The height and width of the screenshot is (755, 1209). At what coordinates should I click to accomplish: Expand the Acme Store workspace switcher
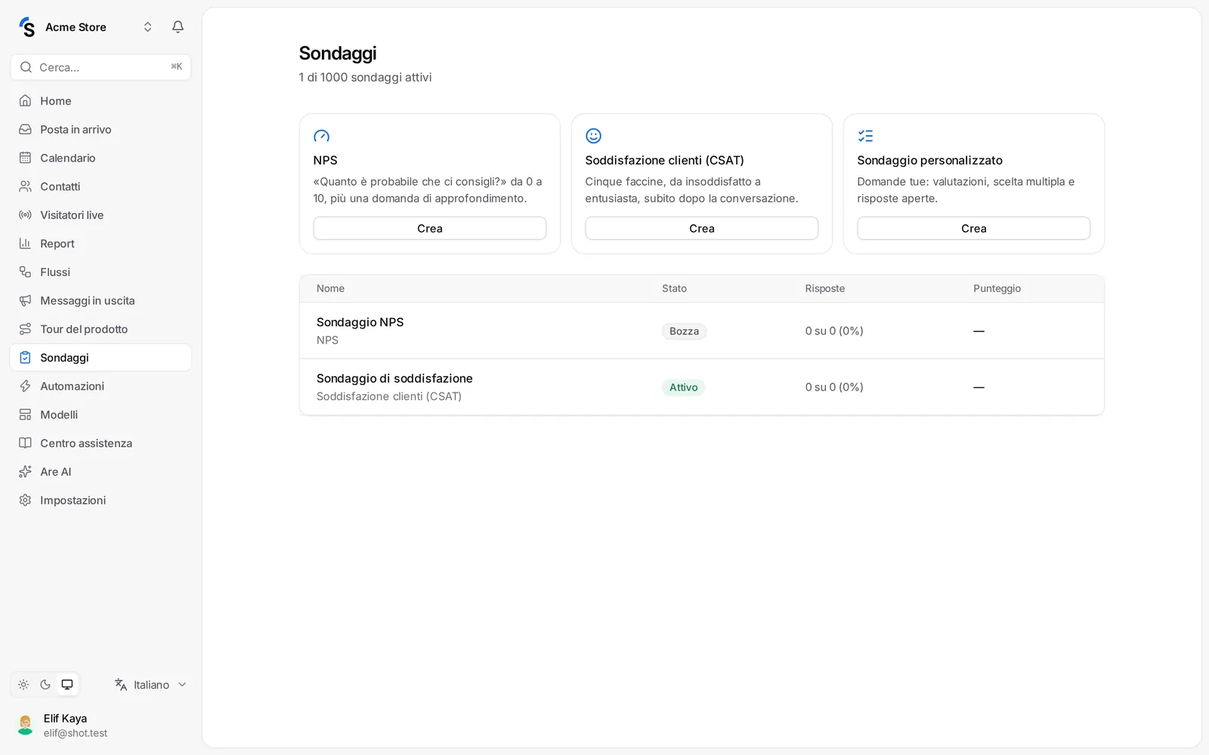click(x=147, y=27)
